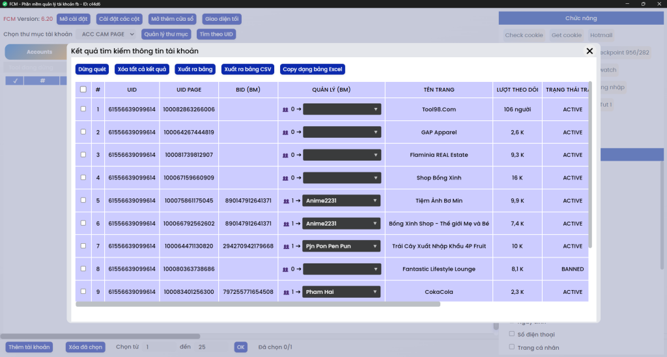Viewport: 667px width, 357px height.
Task: Click the TÊN TRANG column header
Action: [438, 90]
